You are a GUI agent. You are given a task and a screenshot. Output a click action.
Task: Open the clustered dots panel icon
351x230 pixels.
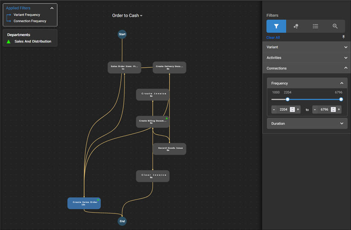click(296, 26)
